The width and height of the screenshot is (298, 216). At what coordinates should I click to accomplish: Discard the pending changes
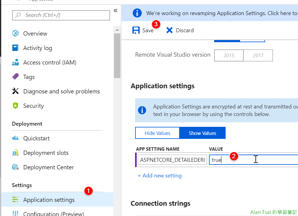point(180,30)
